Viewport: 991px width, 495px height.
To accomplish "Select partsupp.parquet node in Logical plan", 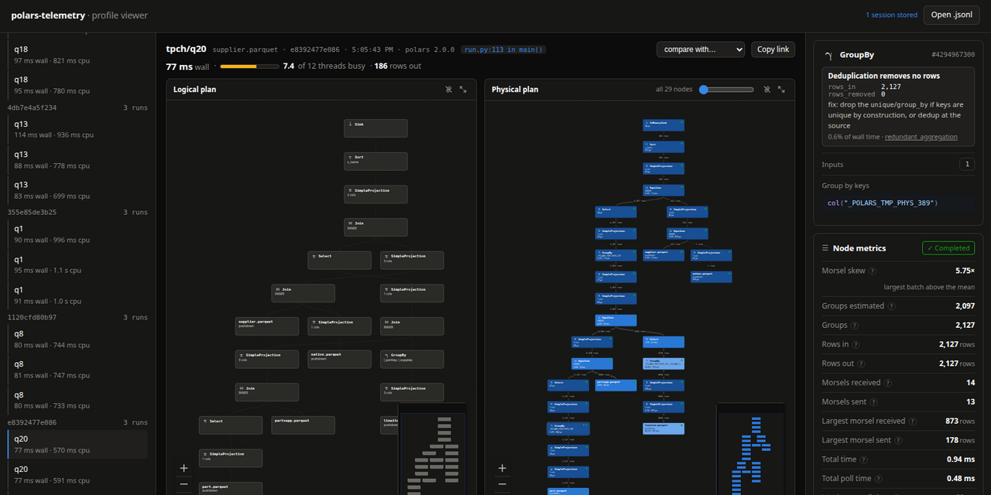I will [x=303, y=425].
